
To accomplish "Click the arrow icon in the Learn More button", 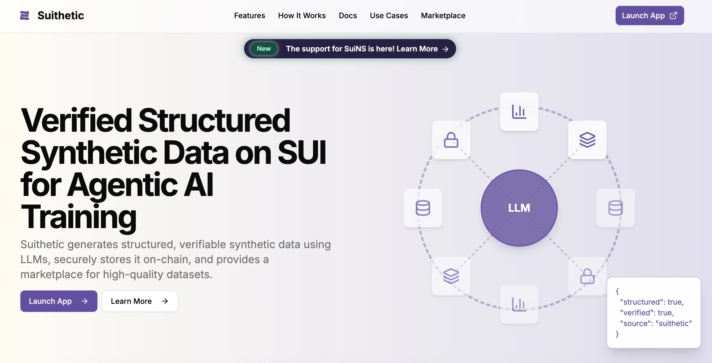I will coord(165,301).
